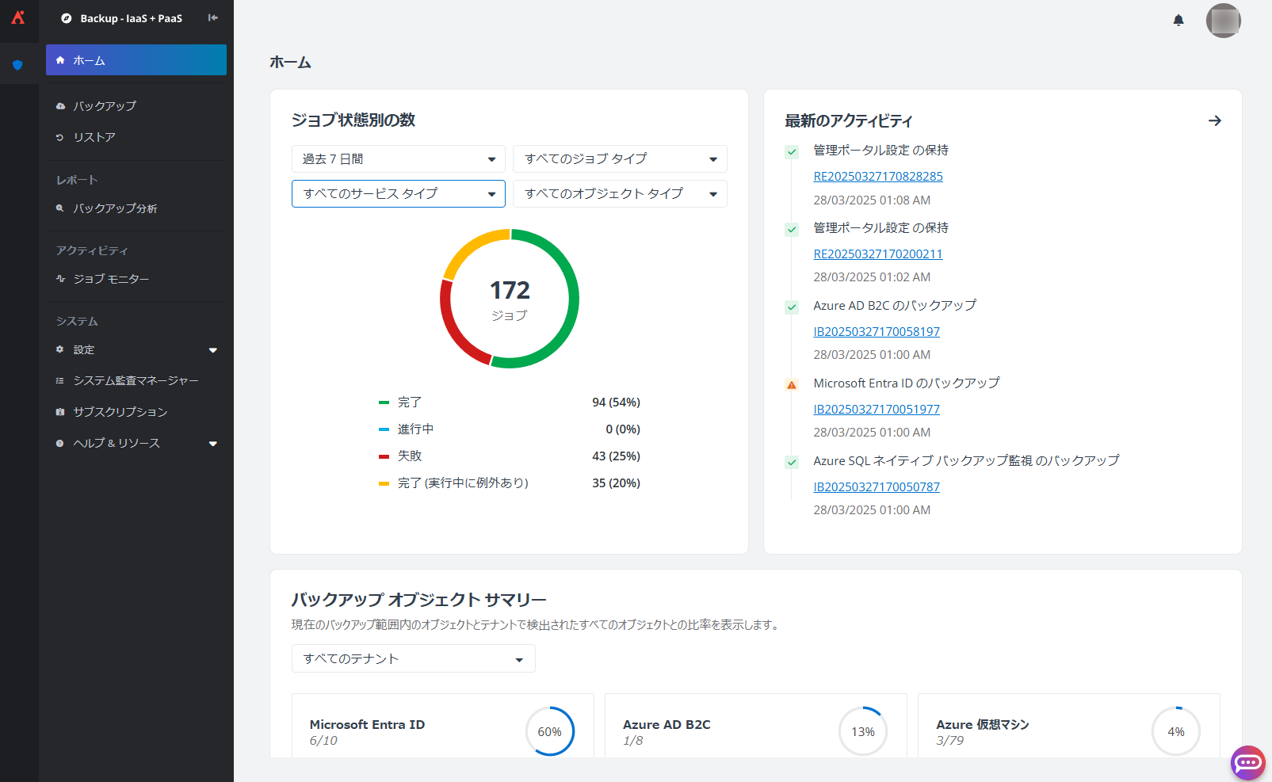Viewport: 1272px width, 782px height.
Task: Open サブスクリプション page
Action: (136, 412)
